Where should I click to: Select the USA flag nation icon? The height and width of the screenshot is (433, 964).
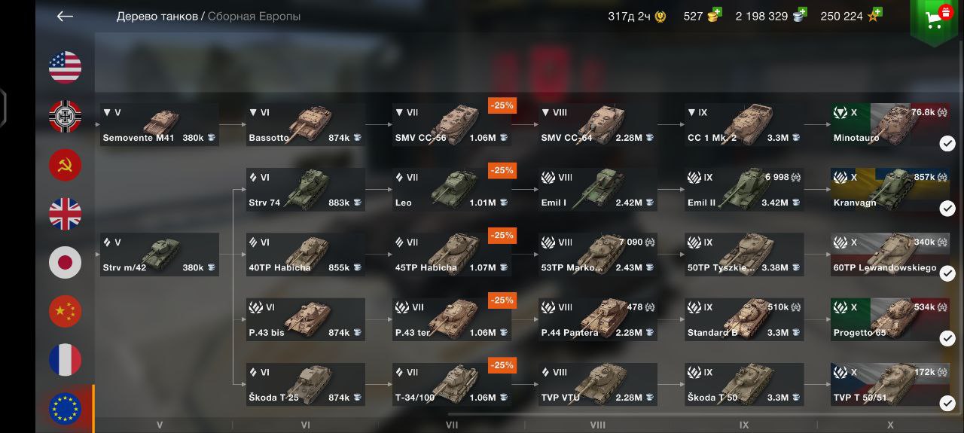[x=66, y=68]
